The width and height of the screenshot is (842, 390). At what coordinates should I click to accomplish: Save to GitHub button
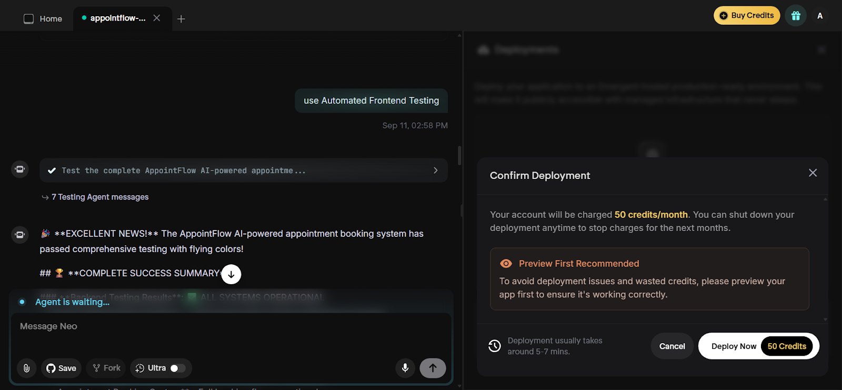tap(61, 368)
